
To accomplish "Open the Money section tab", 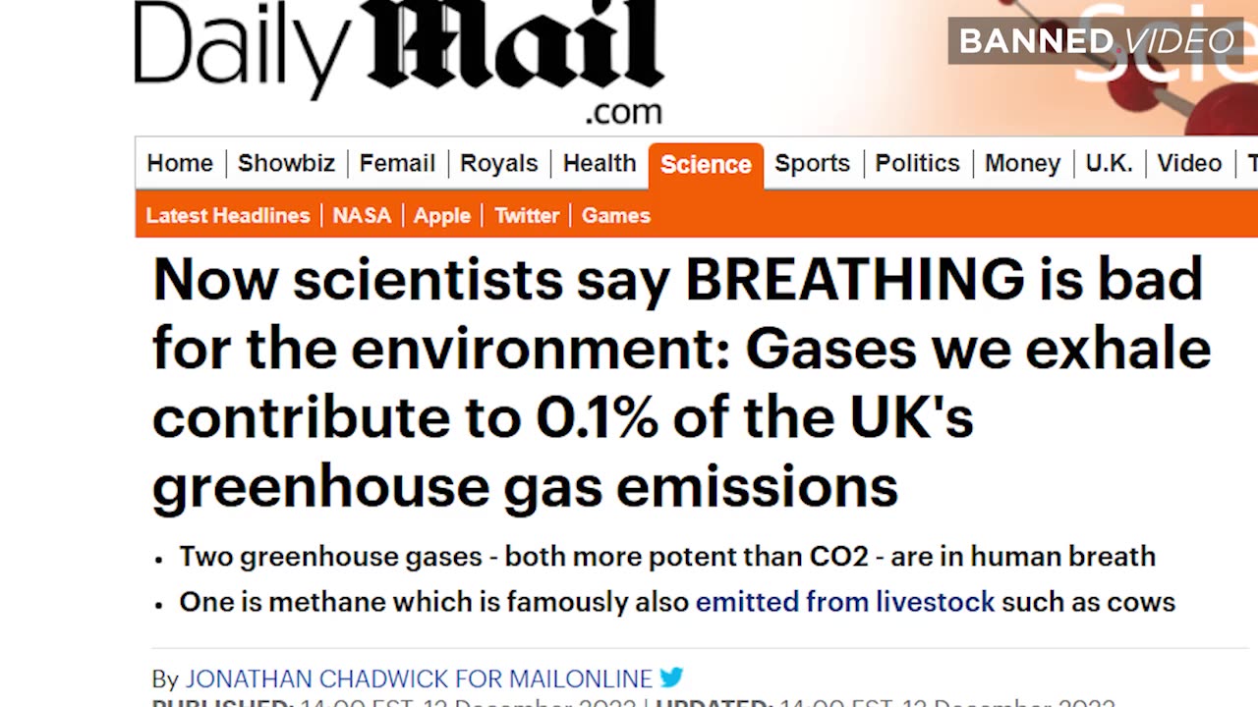I will [x=1022, y=163].
